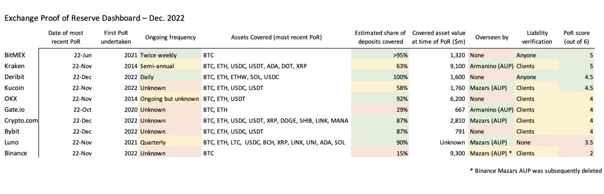
Task: Select the BitMEX row label
Action: point(16,55)
